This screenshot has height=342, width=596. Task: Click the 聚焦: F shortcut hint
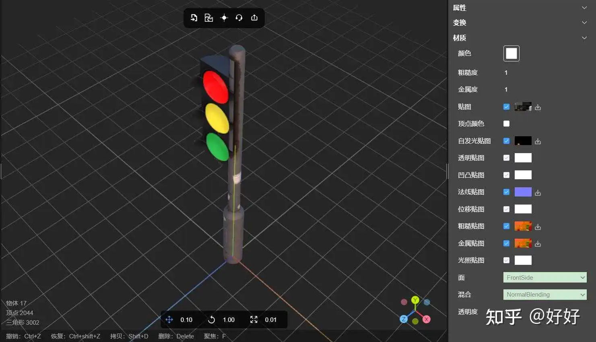tap(215, 336)
